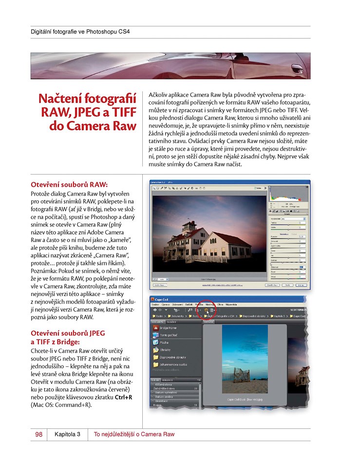
Task: Toggle the Náhled preview checkbox in Camera Raw
Action: tap(255, 188)
